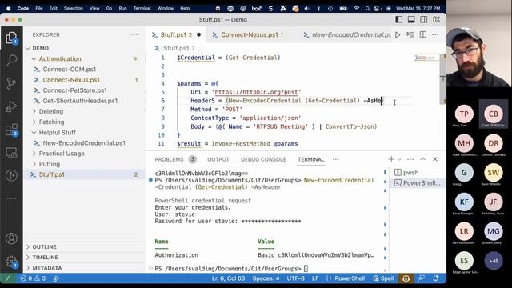The width and height of the screenshot is (512, 288).
Task: Open the Apple menu
Action: click(x=9, y=9)
